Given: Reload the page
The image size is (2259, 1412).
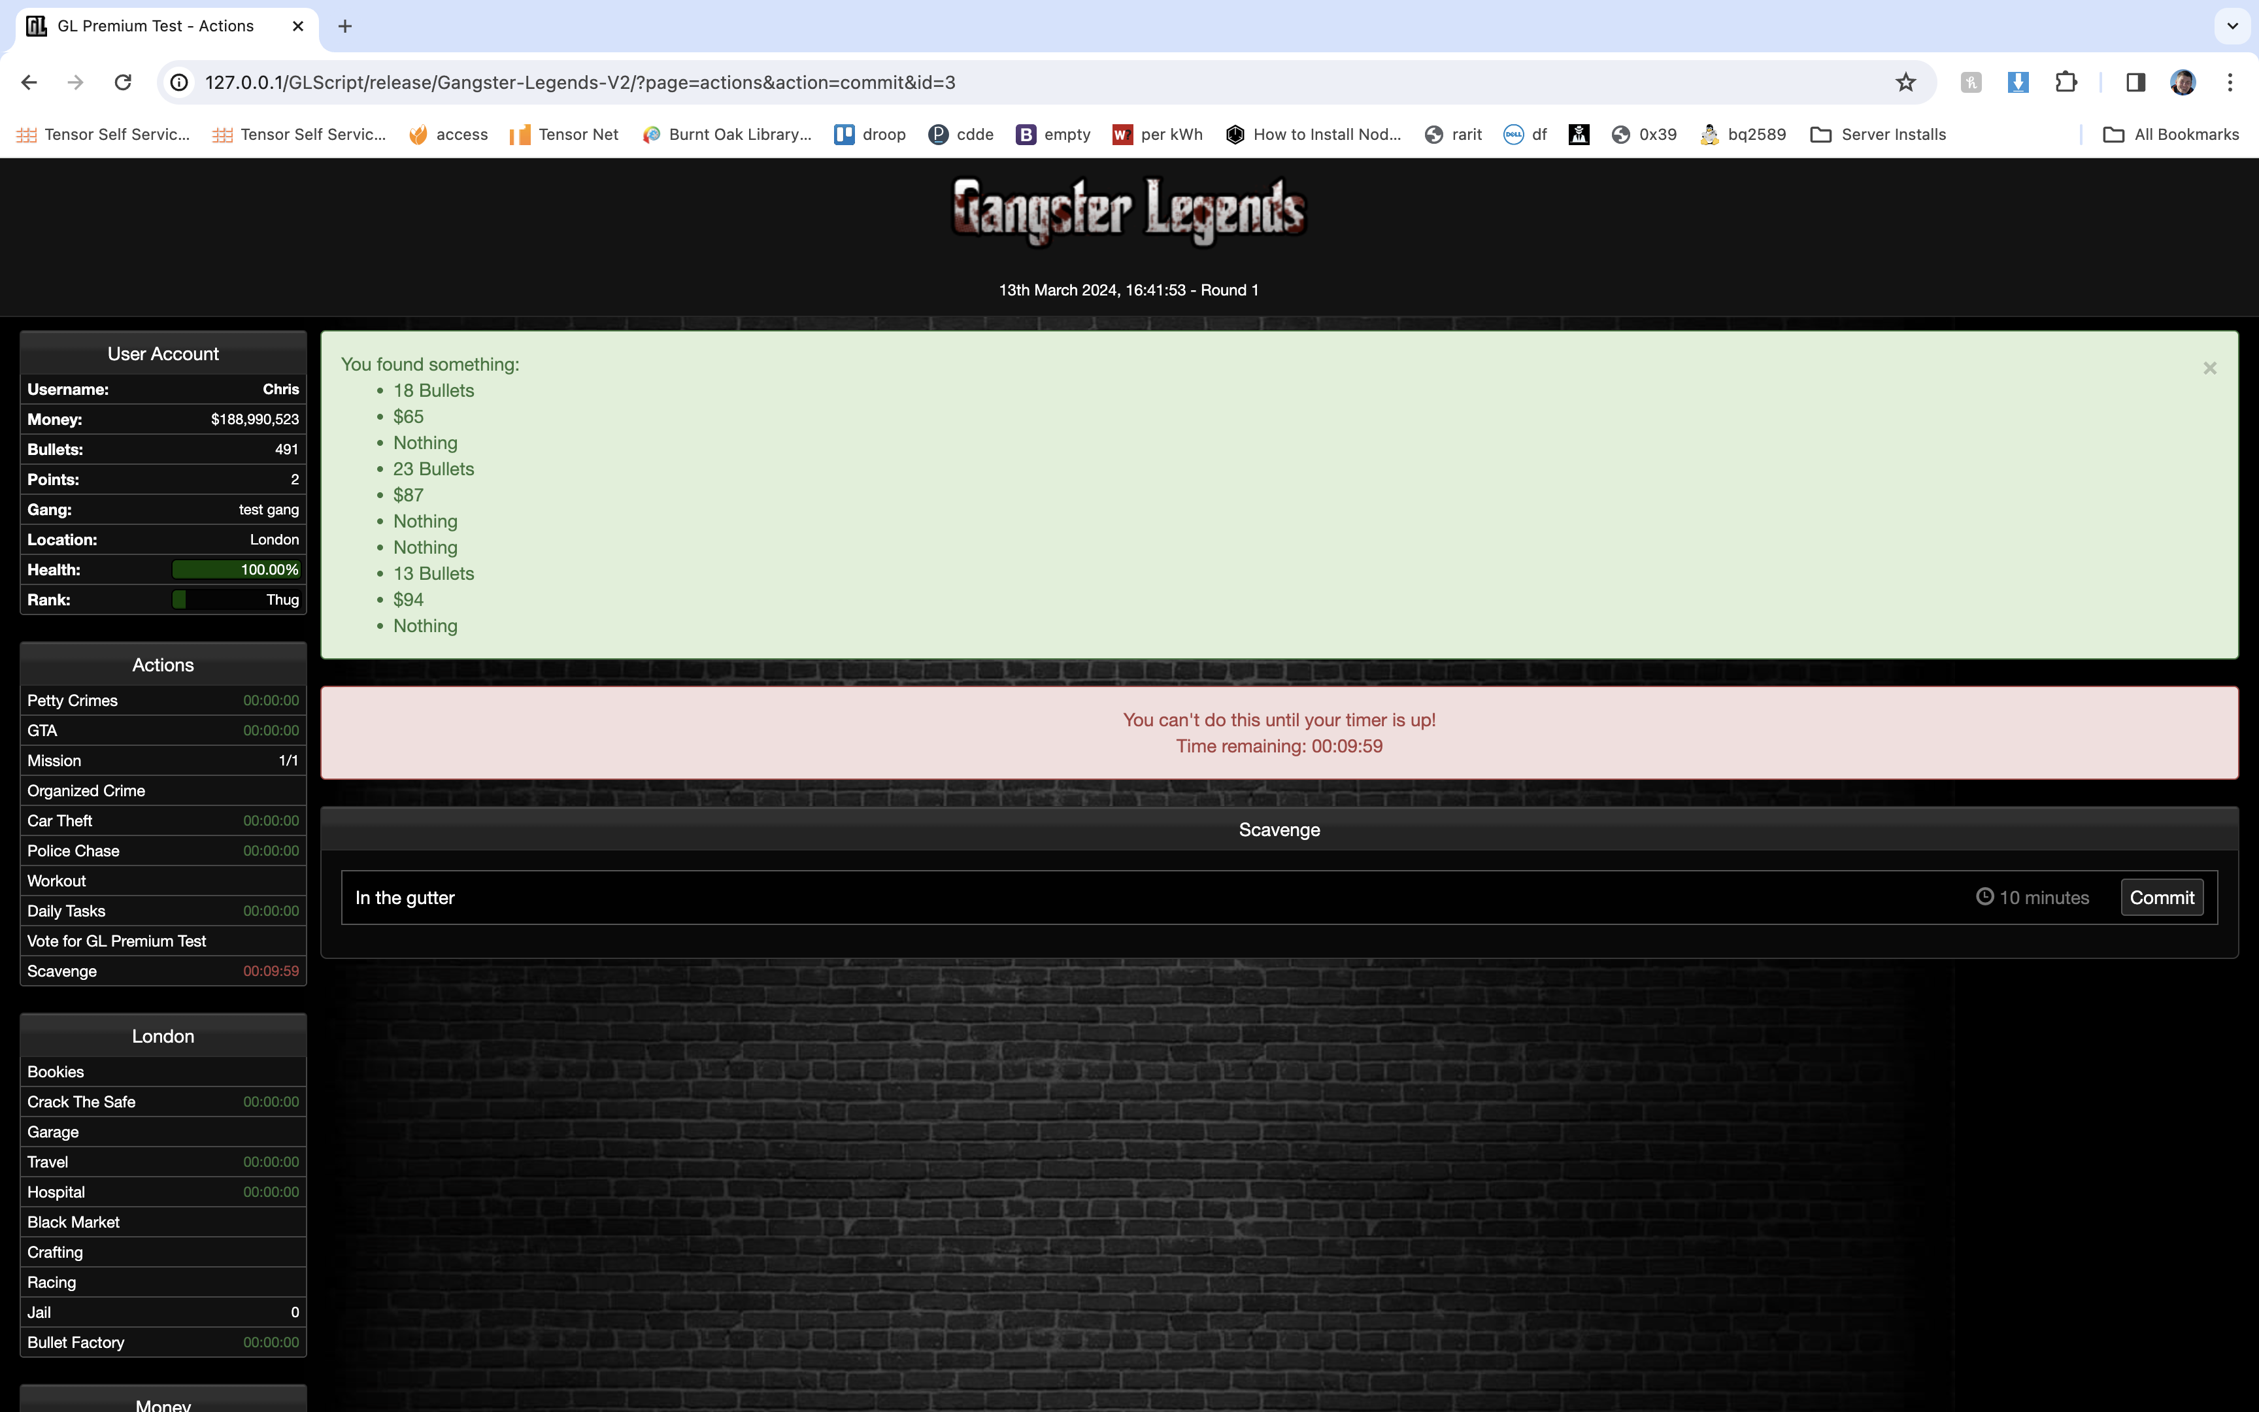Looking at the screenshot, I should tap(122, 82).
